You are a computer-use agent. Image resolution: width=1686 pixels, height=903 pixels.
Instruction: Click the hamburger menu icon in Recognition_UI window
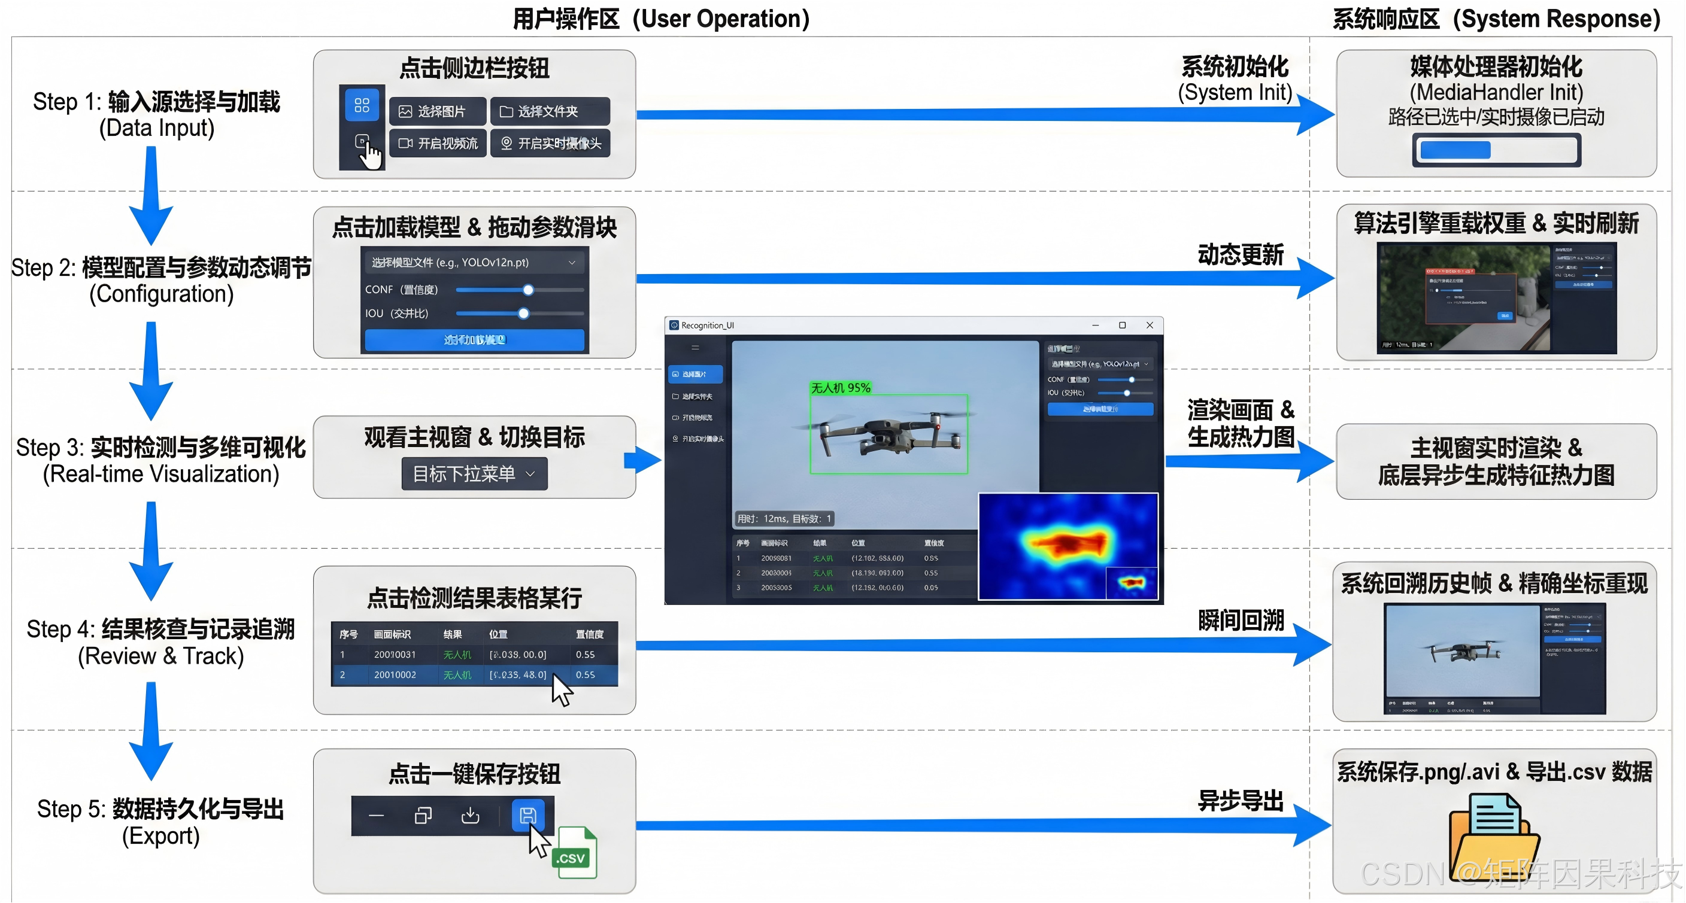tap(695, 348)
